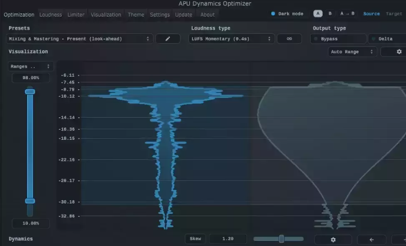This screenshot has height=246, width=406.
Task: Open the Limiter tab
Action: [76, 15]
